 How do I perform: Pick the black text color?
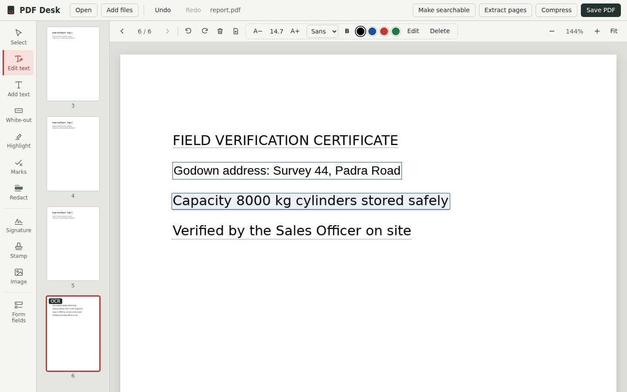coord(361,31)
